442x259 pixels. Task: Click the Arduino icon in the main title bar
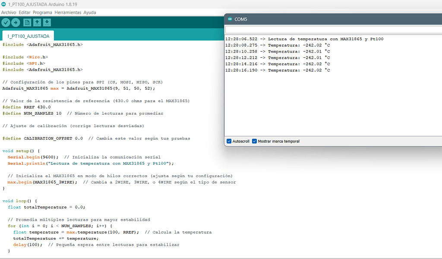click(4, 4)
